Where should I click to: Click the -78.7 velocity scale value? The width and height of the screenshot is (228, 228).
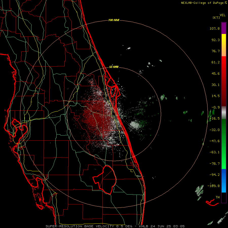pyautogui.click(x=215, y=164)
